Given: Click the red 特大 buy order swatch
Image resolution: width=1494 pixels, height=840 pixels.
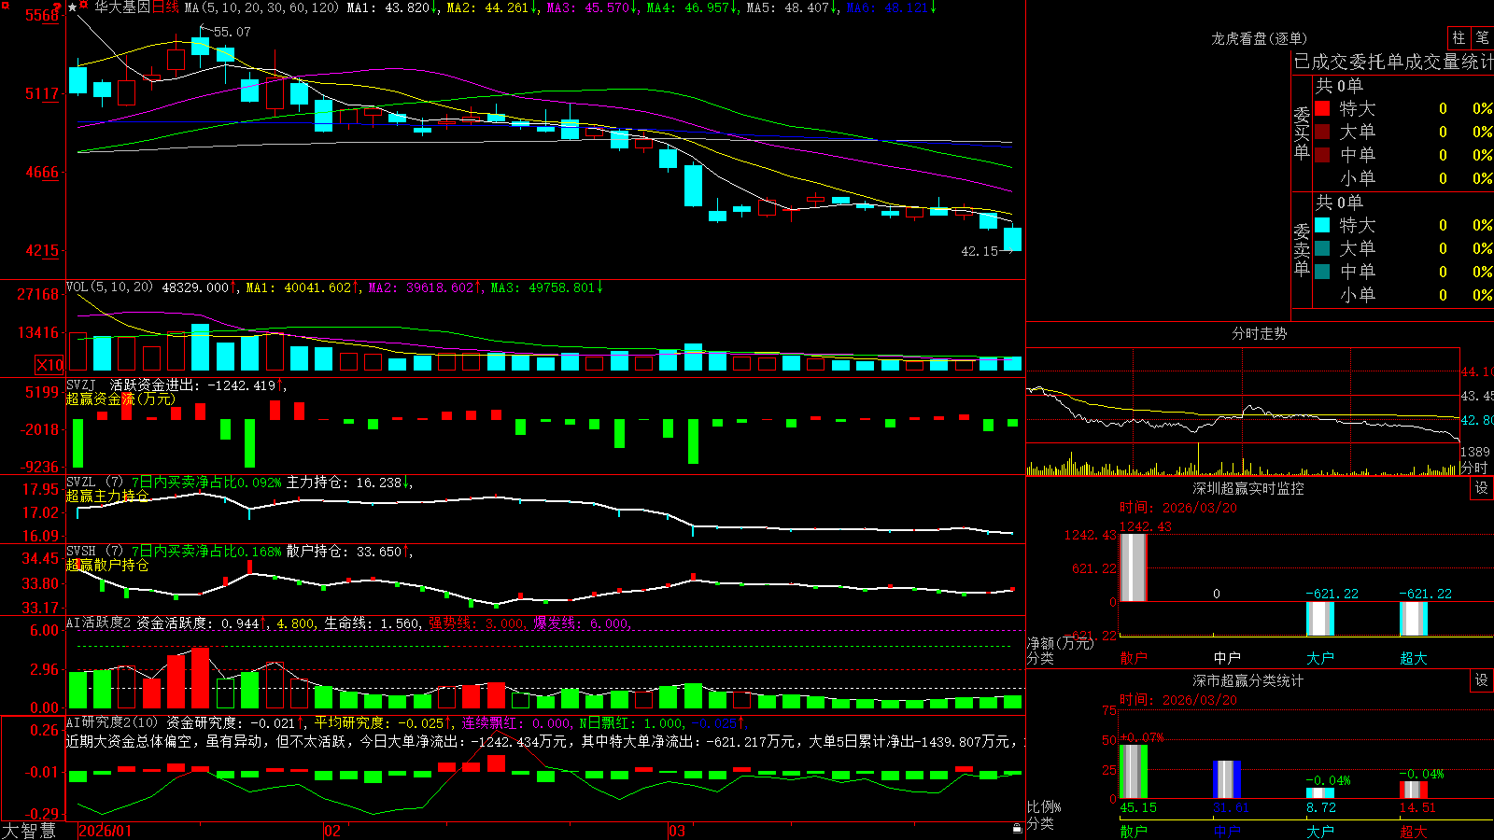Looking at the screenshot, I should [x=1322, y=108].
